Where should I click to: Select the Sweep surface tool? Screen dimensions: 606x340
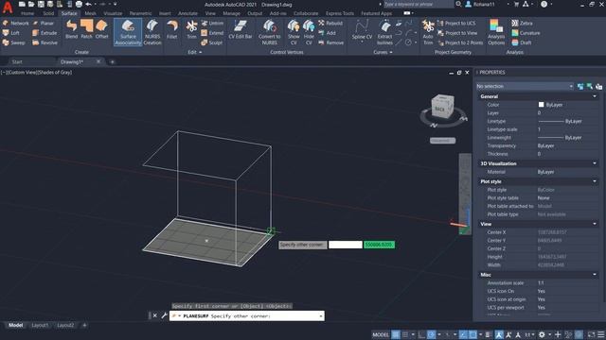14,42
